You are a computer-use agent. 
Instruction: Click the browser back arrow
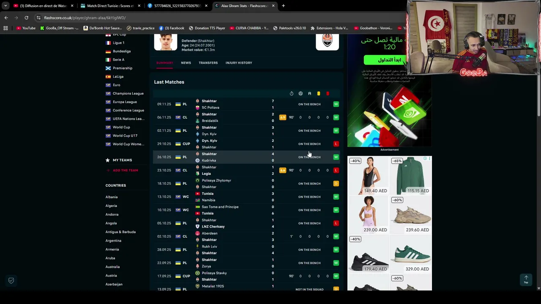[x=6, y=18]
